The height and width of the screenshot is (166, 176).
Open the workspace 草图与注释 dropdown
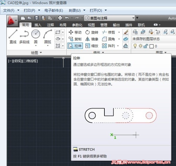[x=109, y=18]
